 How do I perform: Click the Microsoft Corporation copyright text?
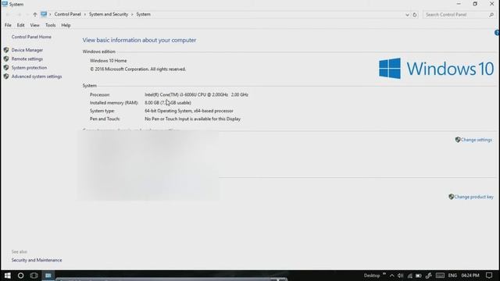(137, 69)
